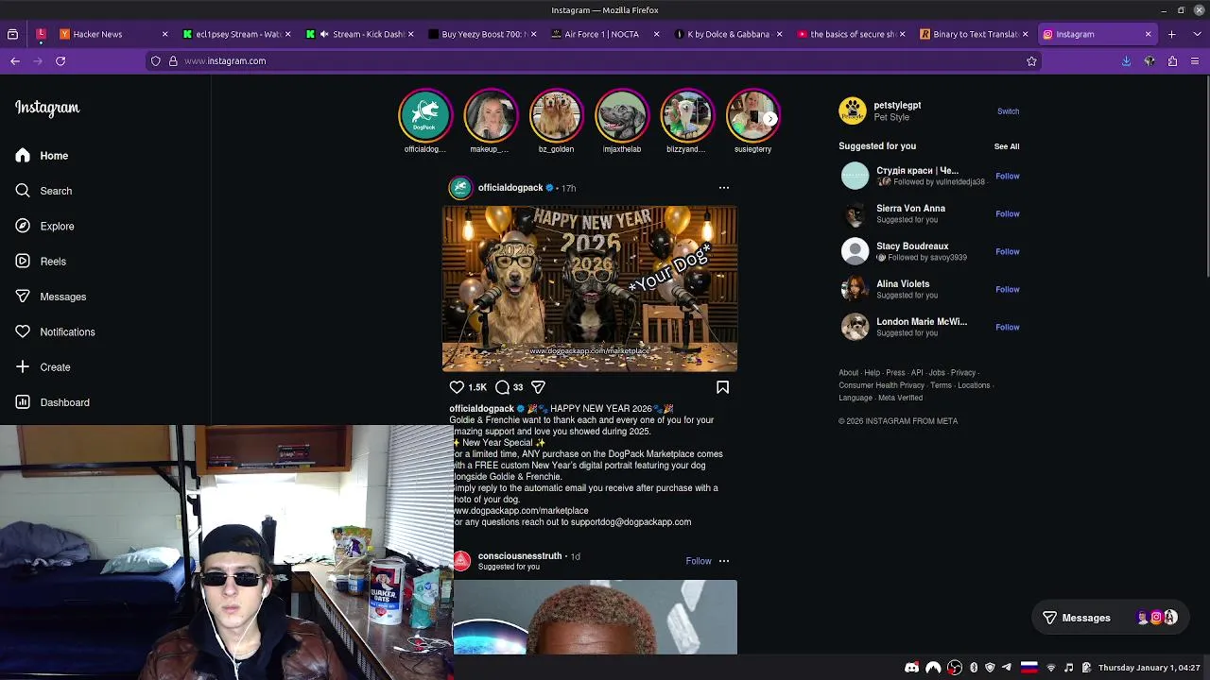
Task: View the blizzyand story
Action: 687,115
